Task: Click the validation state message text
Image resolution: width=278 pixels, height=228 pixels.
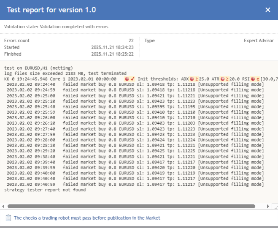Action: (56, 27)
